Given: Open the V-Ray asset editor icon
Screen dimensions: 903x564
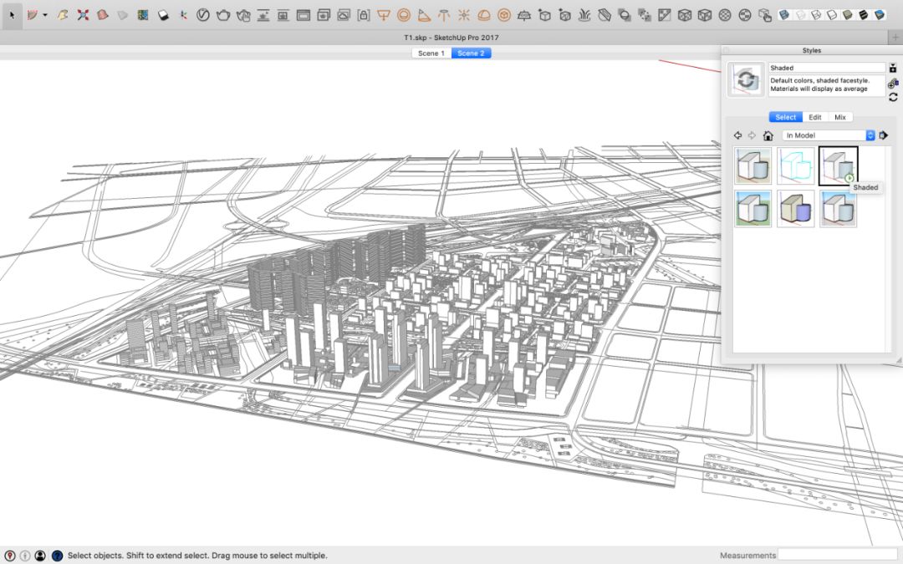Looking at the screenshot, I should point(202,16).
